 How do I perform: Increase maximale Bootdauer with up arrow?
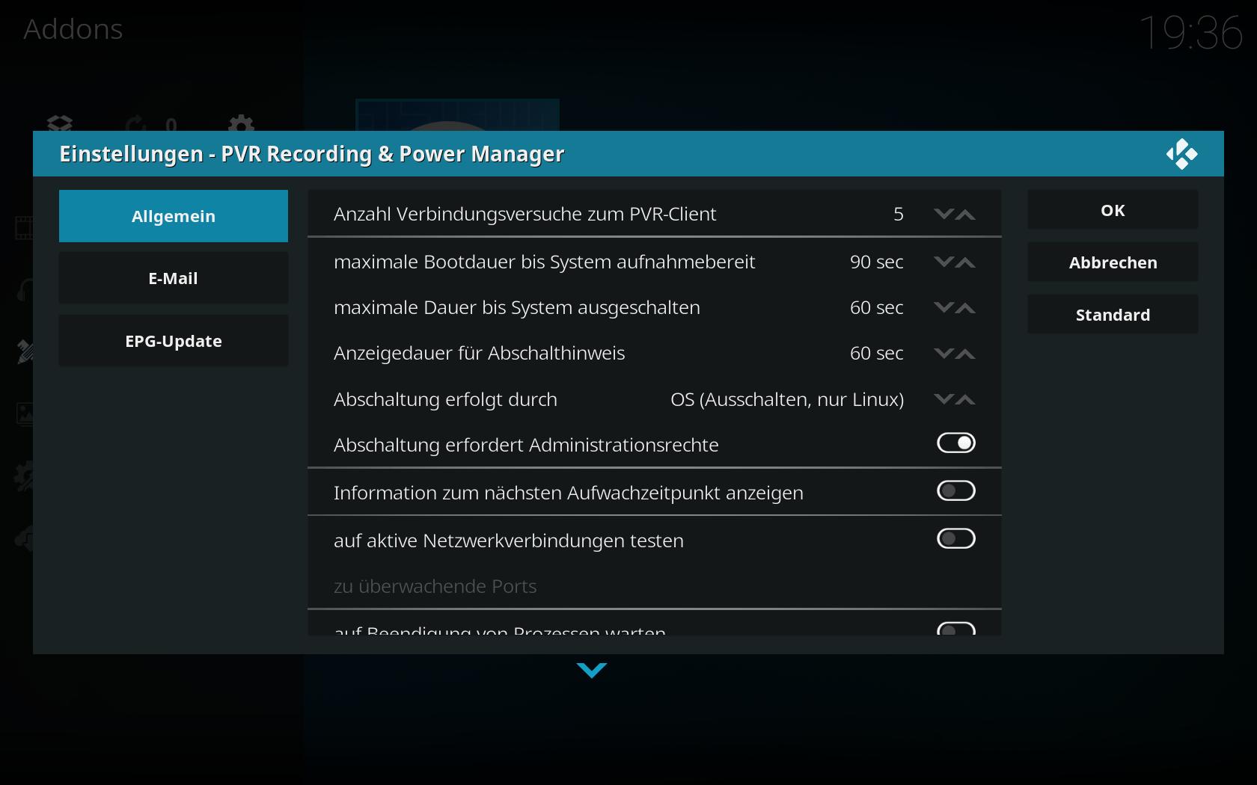tap(966, 262)
